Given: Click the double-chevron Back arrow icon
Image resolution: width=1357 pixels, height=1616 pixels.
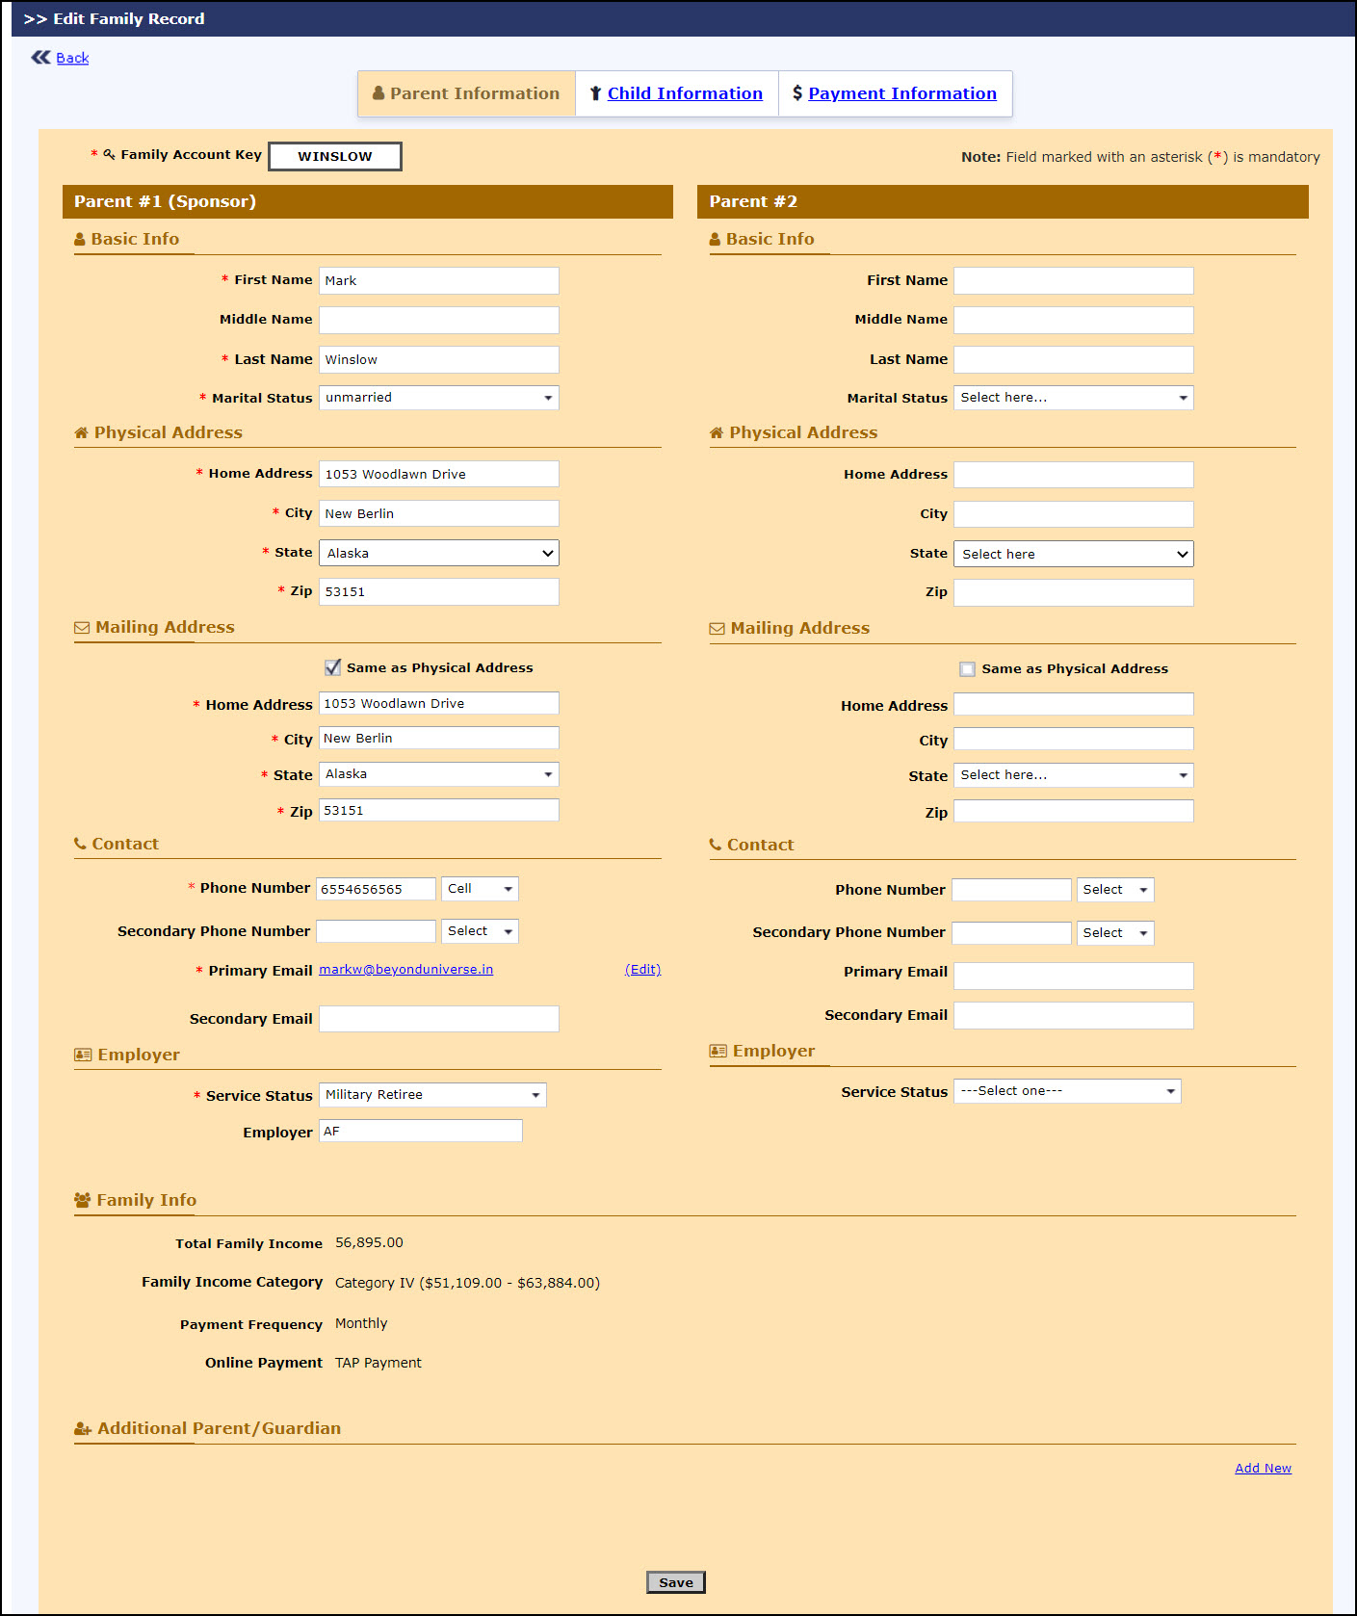Looking at the screenshot, I should (40, 58).
